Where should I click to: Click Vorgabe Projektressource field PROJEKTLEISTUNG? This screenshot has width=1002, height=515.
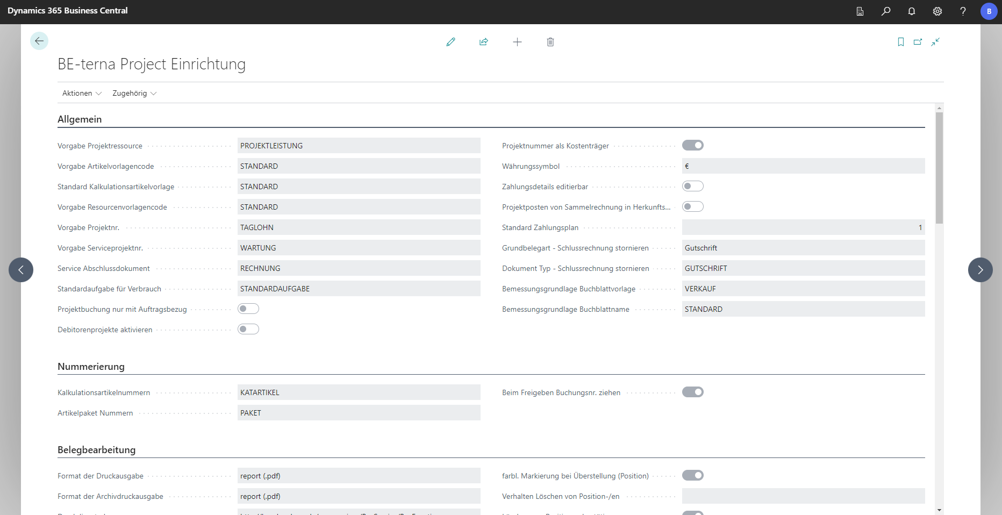pos(359,146)
